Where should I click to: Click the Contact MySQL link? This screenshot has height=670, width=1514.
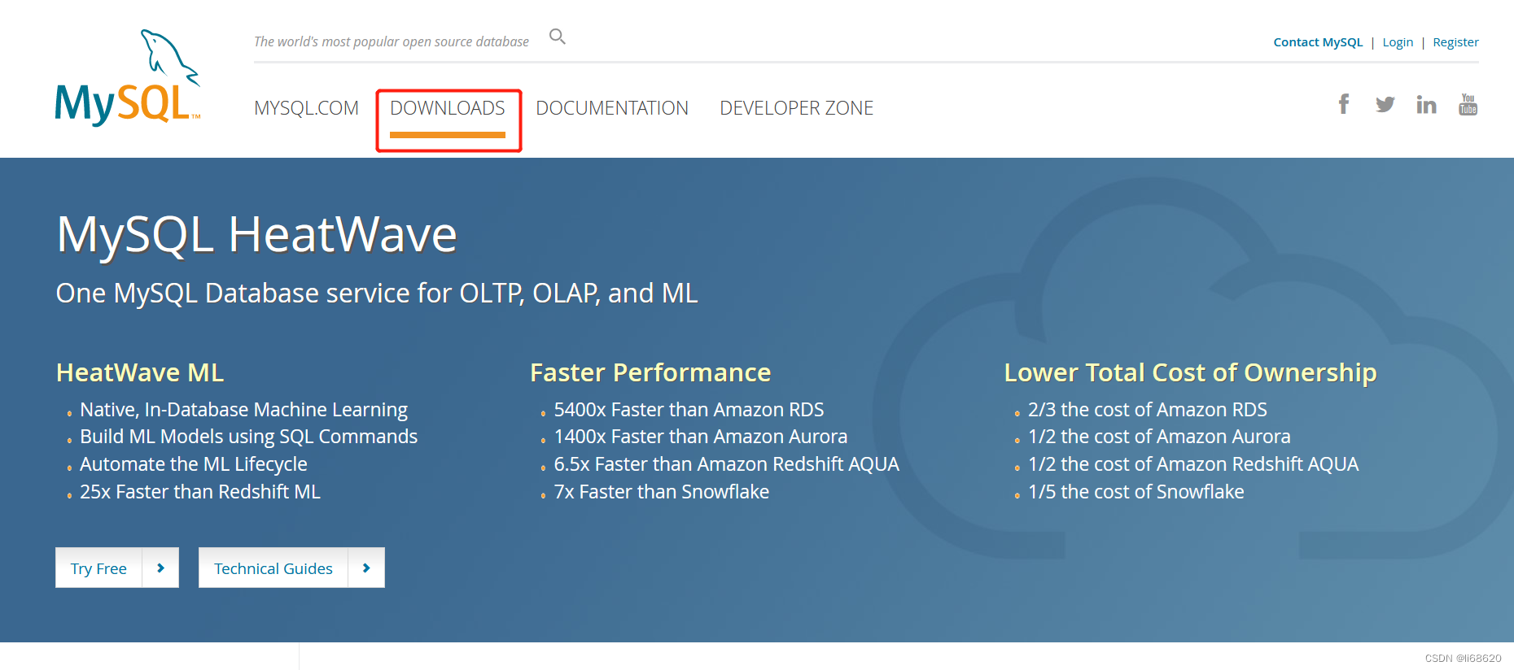click(x=1318, y=42)
